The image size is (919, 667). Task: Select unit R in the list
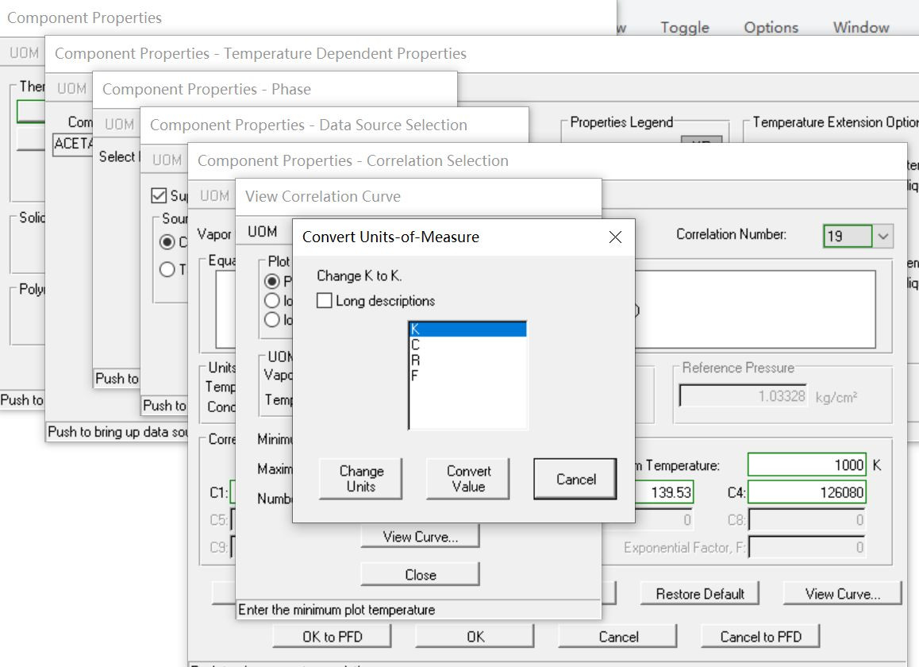467,360
